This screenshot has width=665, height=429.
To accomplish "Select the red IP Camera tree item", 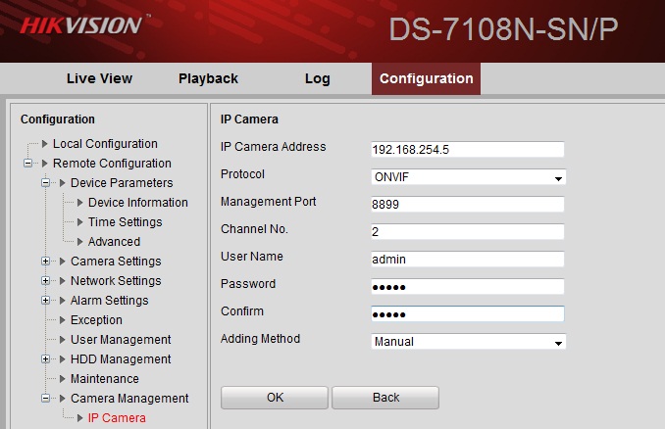I will (x=117, y=418).
